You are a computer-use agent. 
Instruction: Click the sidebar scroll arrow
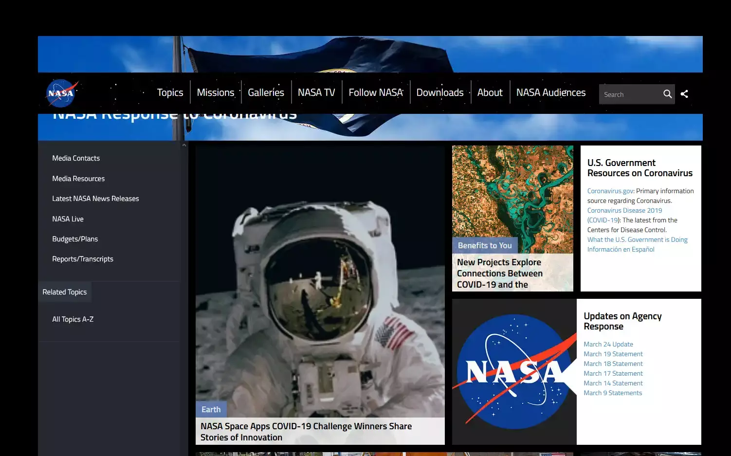tap(184, 145)
